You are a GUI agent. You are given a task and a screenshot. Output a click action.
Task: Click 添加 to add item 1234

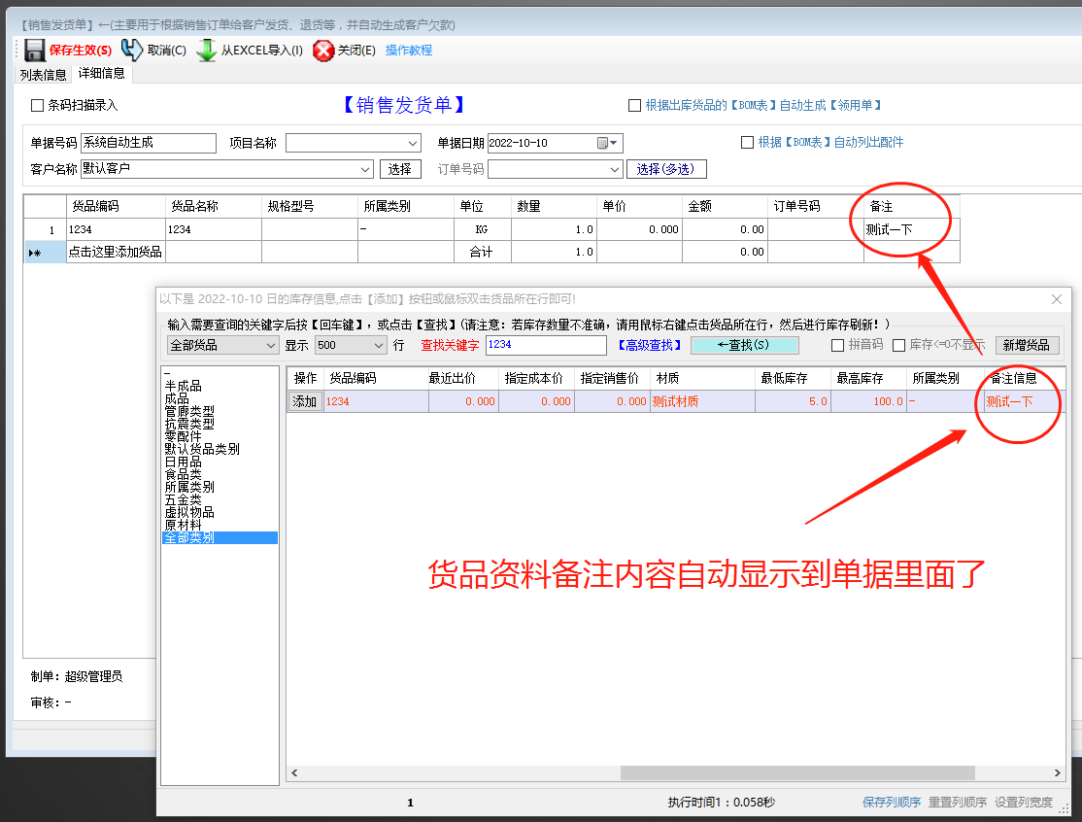point(304,400)
